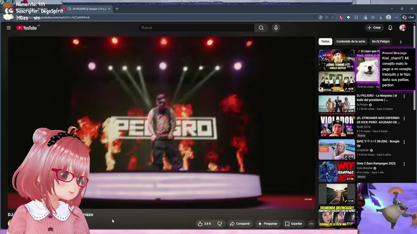Open the IKARI DOTA channel name

tap(363, 127)
